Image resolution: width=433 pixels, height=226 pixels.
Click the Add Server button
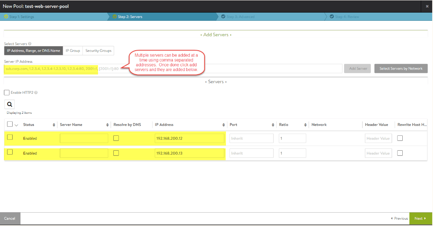tap(357, 69)
